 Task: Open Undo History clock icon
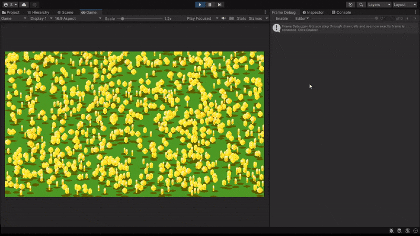click(x=351, y=5)
